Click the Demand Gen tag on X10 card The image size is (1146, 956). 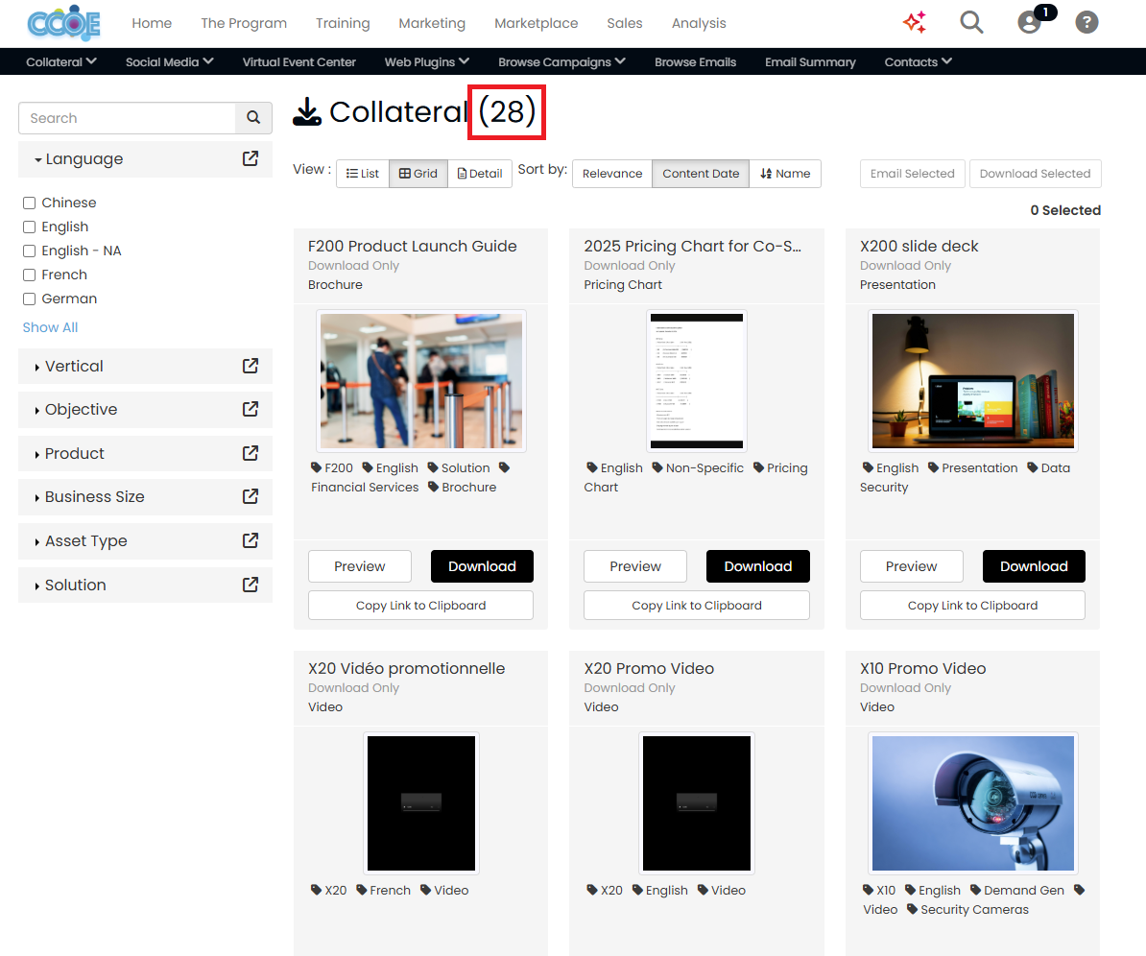click(x=1017, y=890)
